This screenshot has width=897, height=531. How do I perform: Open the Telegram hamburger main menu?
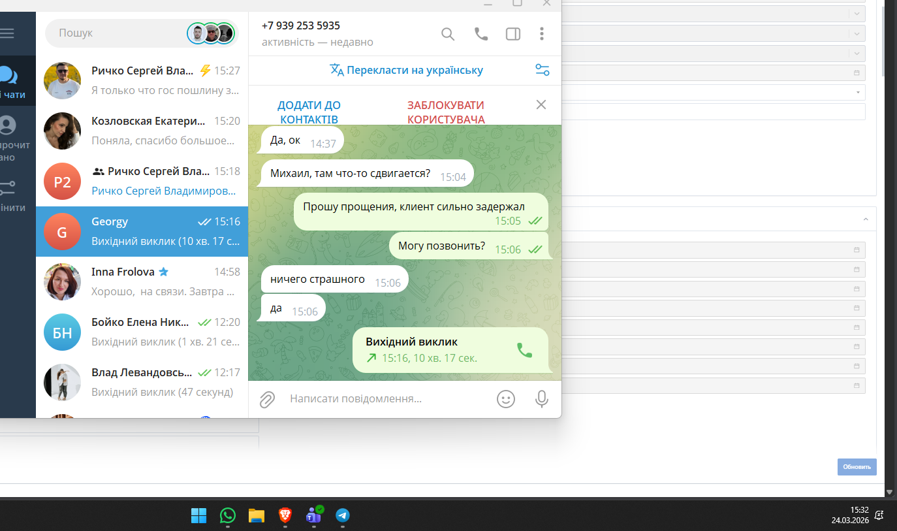pos(7,33)
